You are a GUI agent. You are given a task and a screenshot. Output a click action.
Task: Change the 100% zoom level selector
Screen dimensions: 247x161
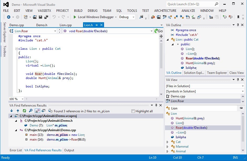[x=16, y=99]
